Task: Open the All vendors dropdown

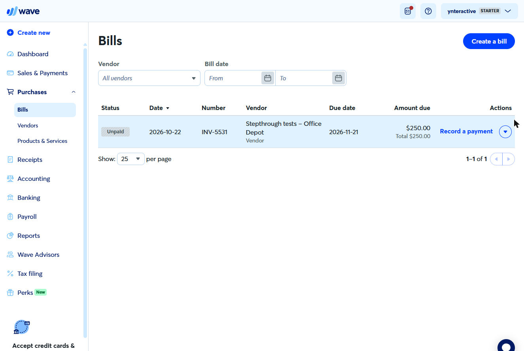Action: pos(149,78)
